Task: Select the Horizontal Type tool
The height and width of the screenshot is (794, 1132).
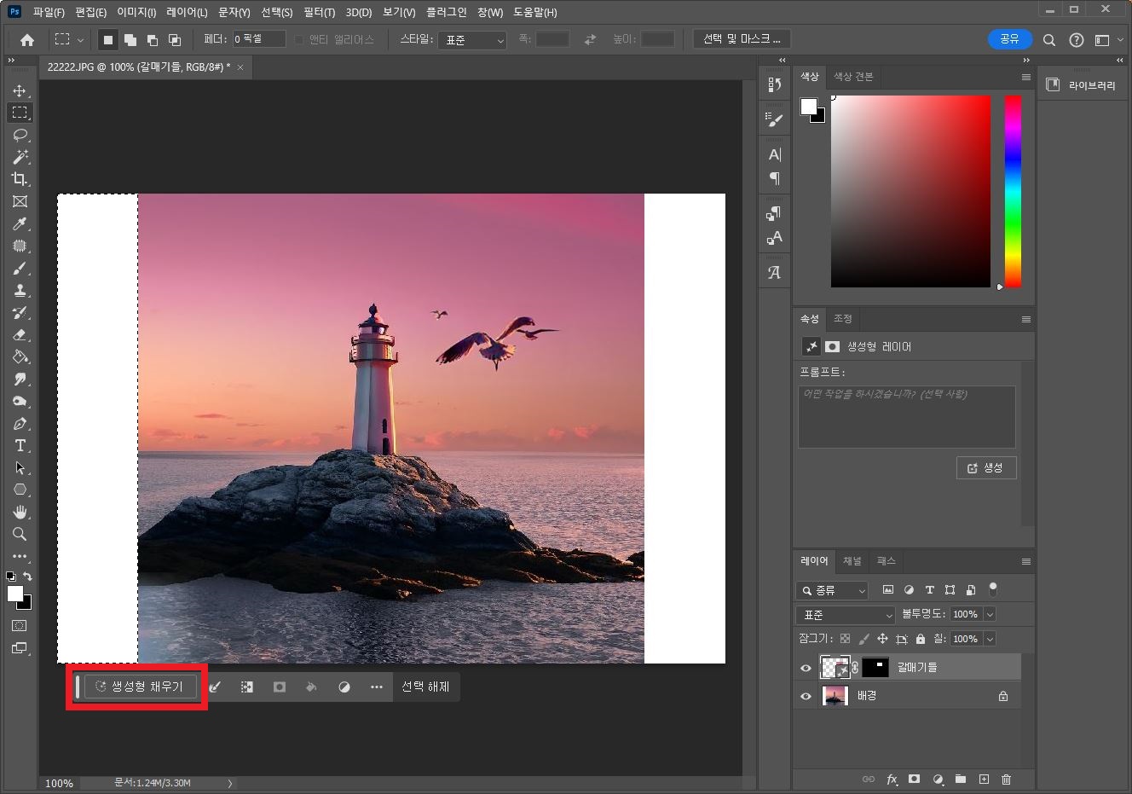Action: click(20, 445)
